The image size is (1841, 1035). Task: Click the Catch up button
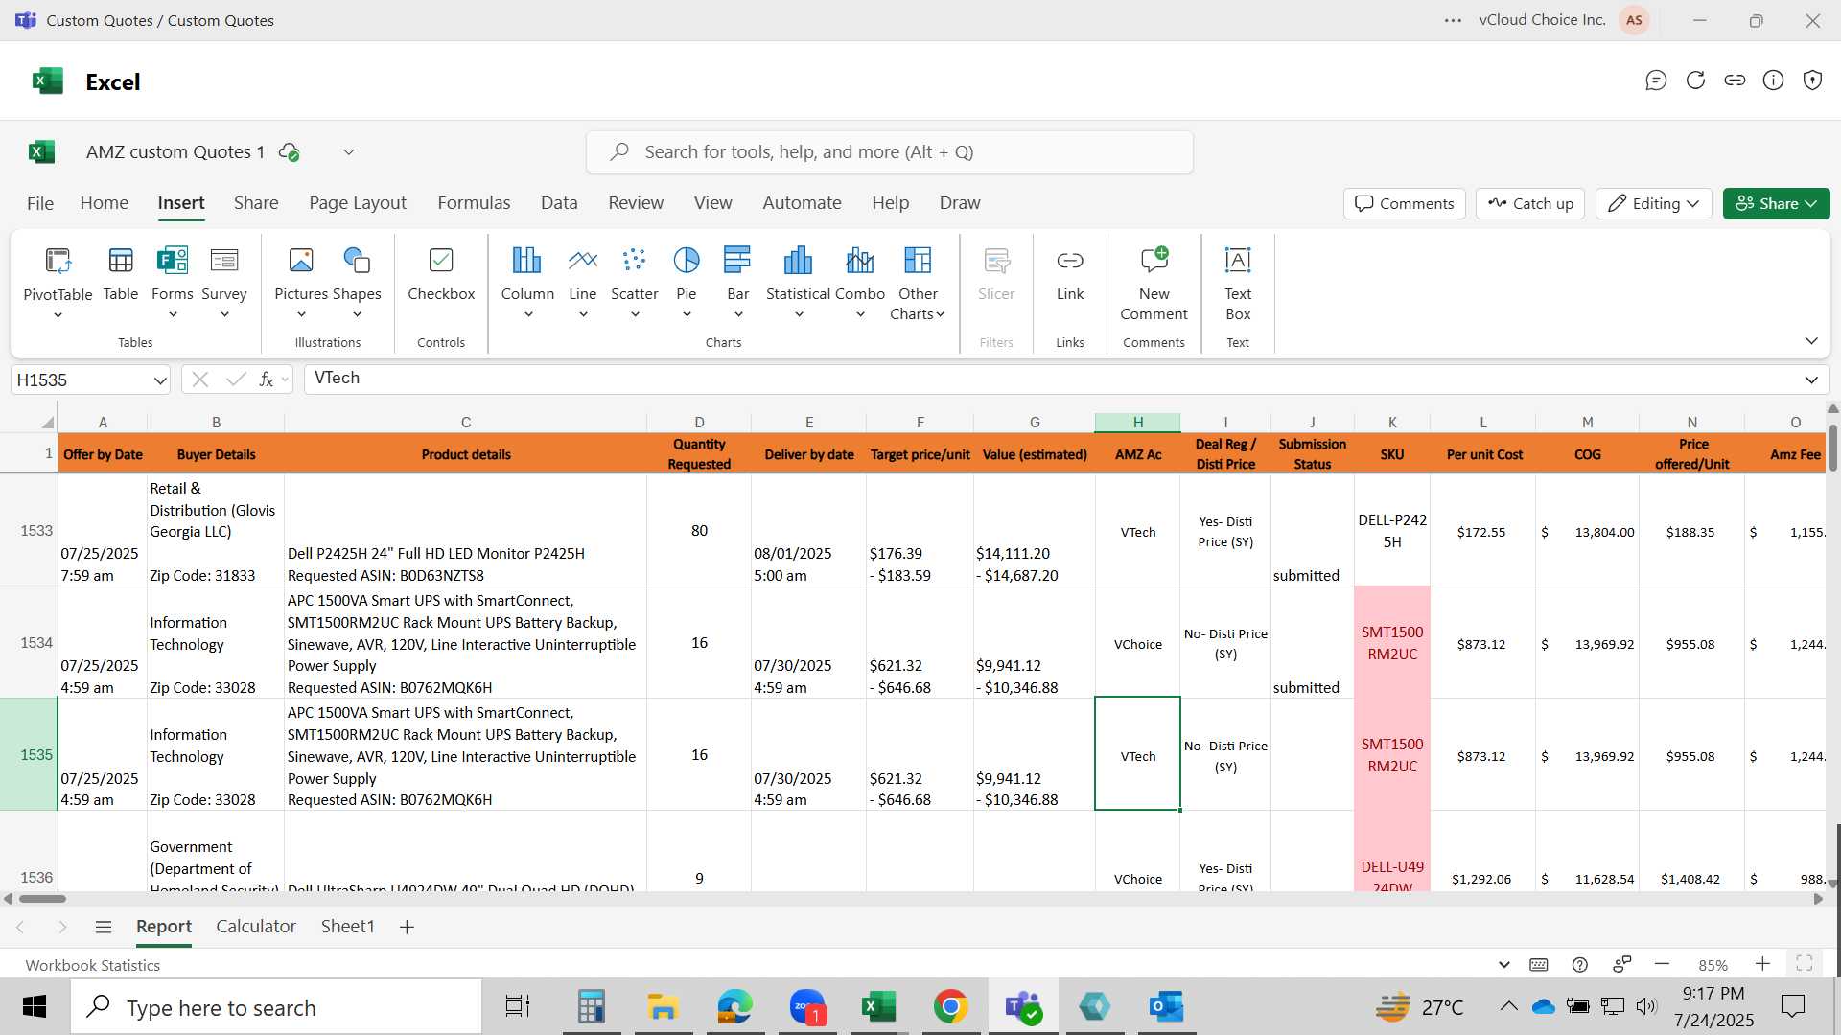[x=1531, y=203]
